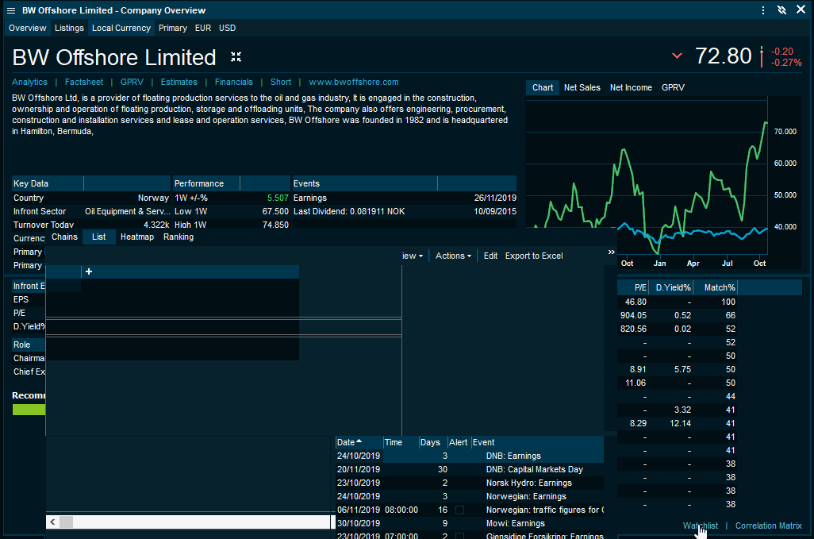Click the green recommendation bar
Image resolution: width=814 pixels, height=539 pixels.
(29, 410)
